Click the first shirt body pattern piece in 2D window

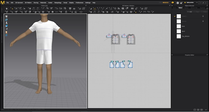pos(116,39)
